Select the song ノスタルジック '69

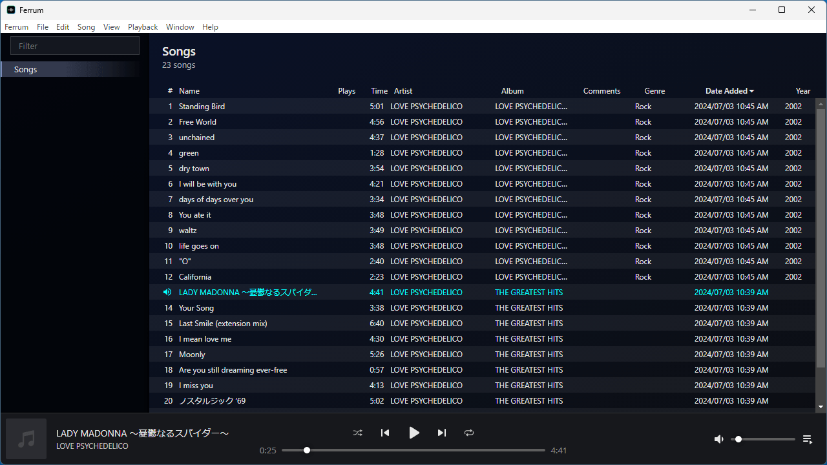tap(483, 401)
